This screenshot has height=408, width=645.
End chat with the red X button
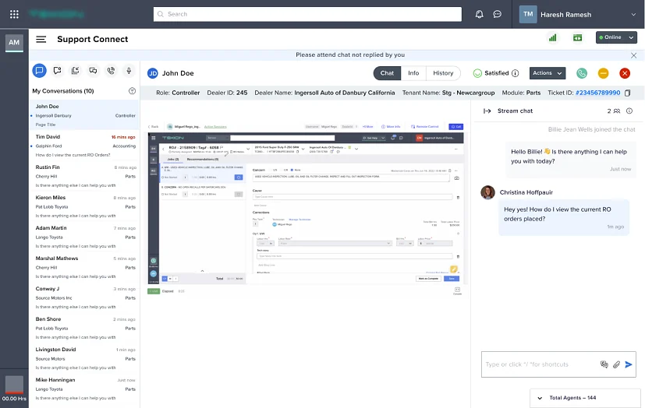pos(625,73)
